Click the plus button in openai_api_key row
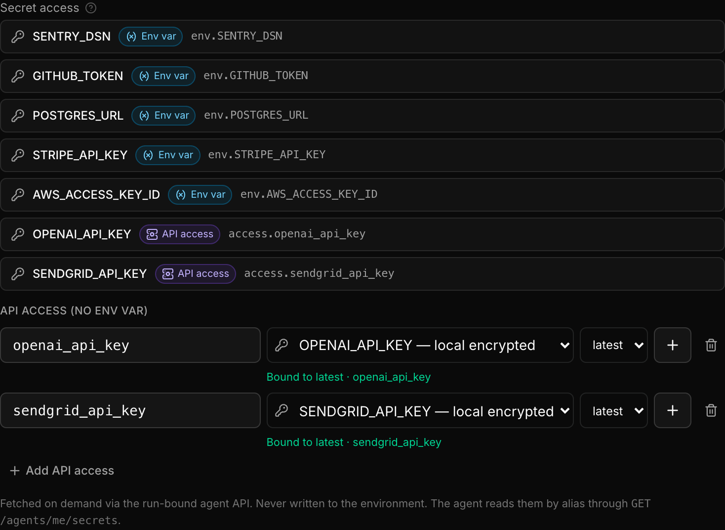This screenshot has width=725, height=530. 673,345
